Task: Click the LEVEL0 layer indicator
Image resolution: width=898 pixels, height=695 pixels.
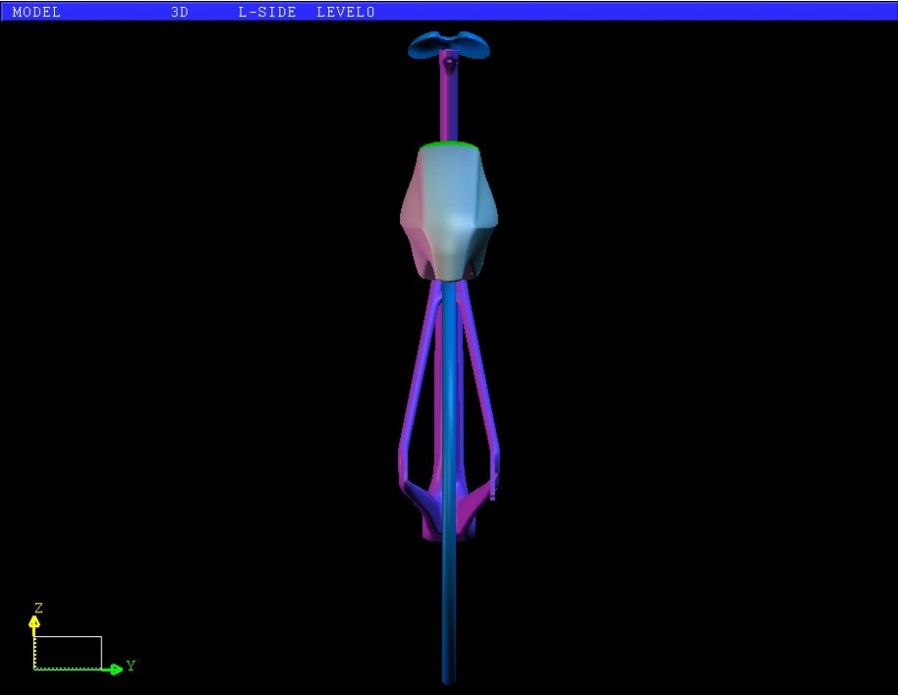Action: [345, 13]
